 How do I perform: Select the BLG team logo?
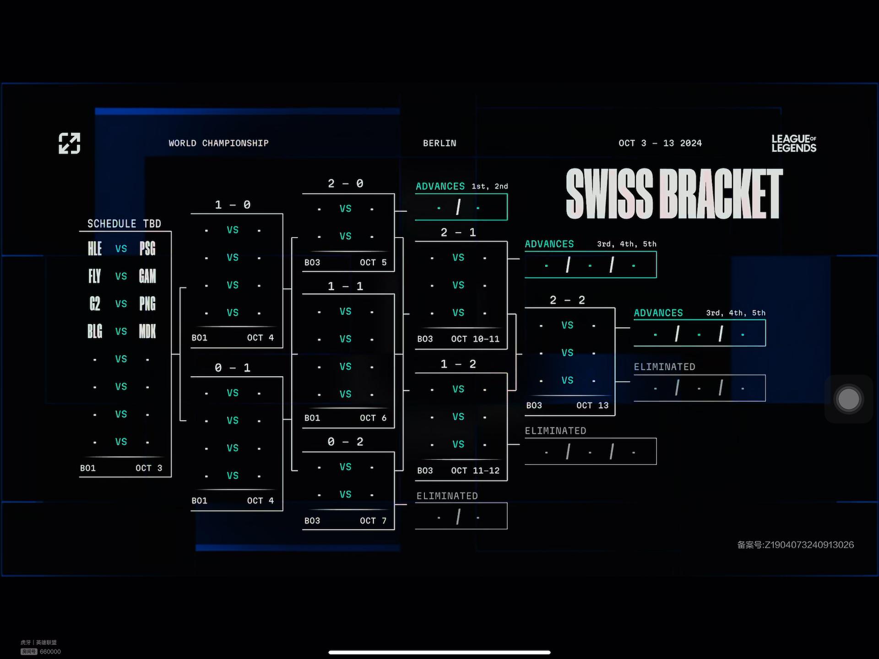95,331
